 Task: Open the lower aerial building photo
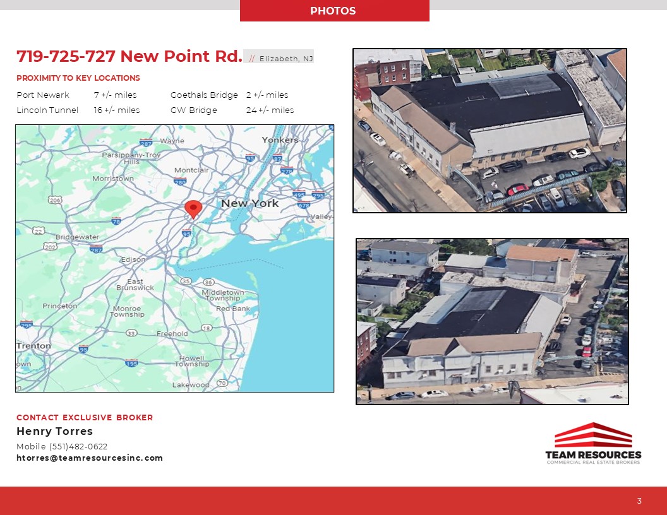[492, 321]
